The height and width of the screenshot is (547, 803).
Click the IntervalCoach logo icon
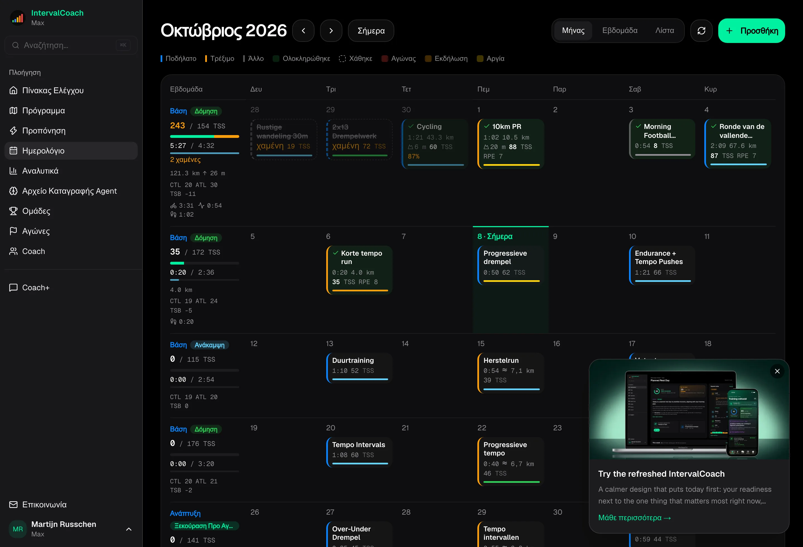pyautogui.click(x=18, y=18)
